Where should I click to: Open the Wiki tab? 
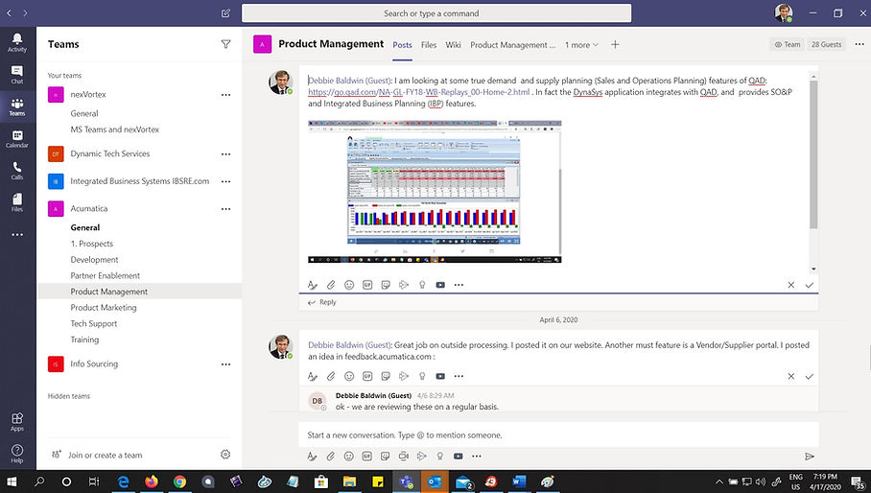[453, 45]
